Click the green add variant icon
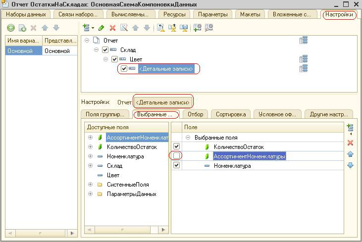 click(11, 28)
